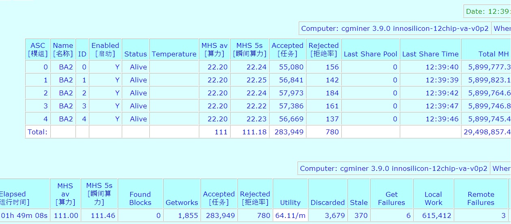Click accepted value 57,973 for ASC 2
Image resolution: width=511 pixels, height=224 pixels.
pos(291,93)
